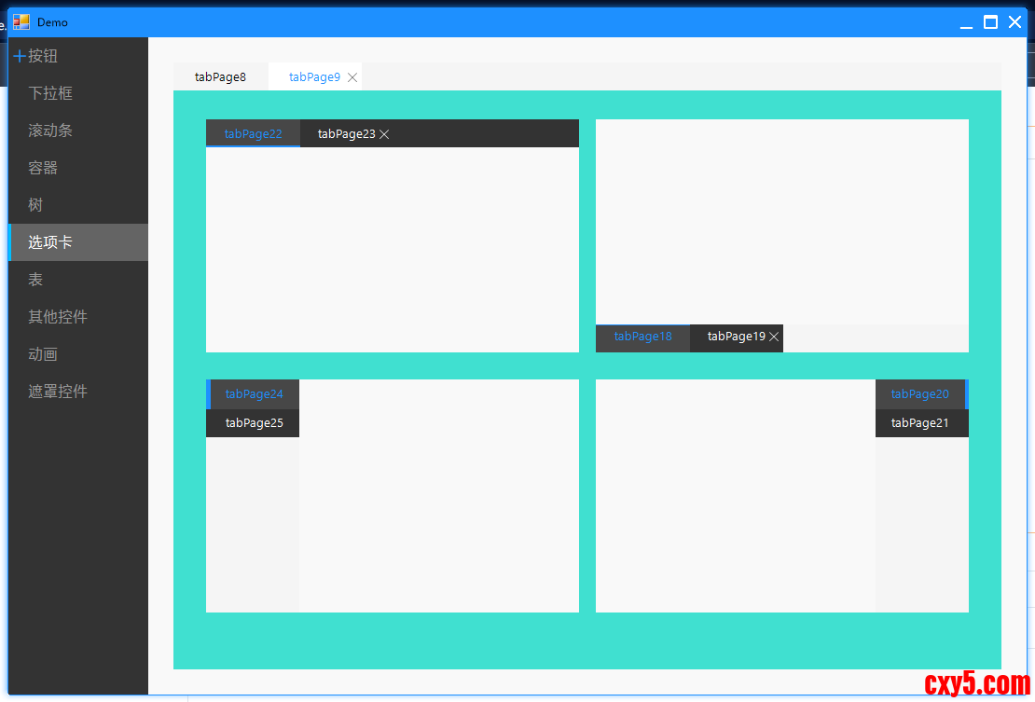
Task: Switch to the tabPage8 tab
Action: 220,77
